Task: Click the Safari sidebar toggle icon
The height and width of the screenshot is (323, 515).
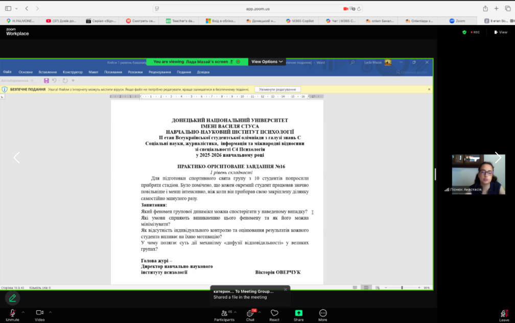Action: point(8,9)
